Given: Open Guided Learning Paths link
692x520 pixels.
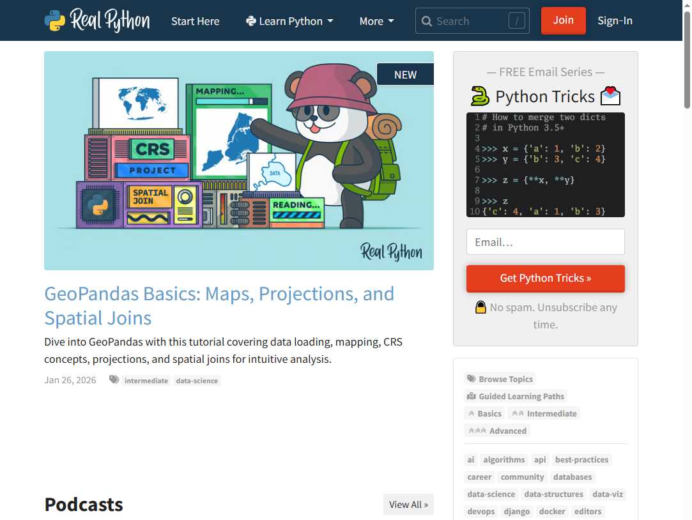Looking at the screenshot, I should point(516,396).
